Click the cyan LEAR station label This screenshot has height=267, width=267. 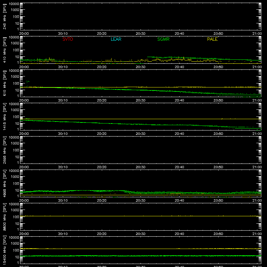coord(116,39)
